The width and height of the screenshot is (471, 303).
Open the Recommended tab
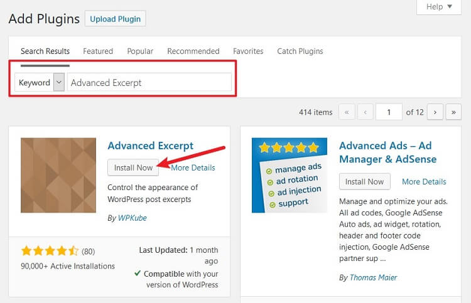(x=193, y=51)
